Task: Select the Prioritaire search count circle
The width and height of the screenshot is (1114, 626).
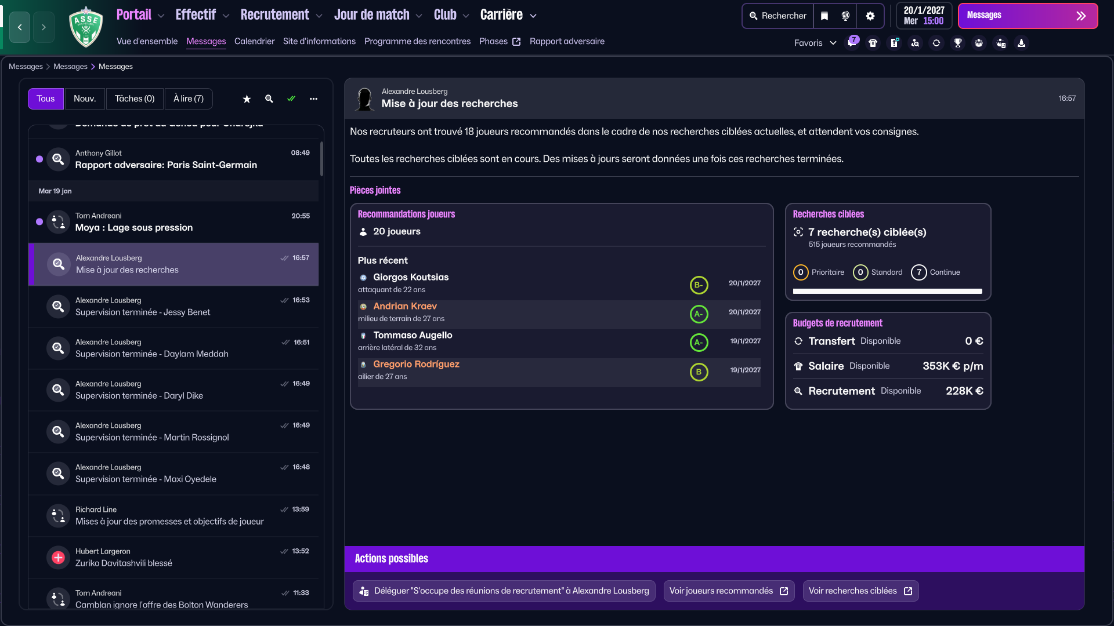Action: tap(801, 272)
